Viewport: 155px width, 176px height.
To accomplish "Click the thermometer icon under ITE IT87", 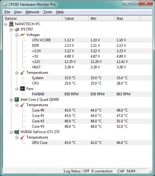I will point(22,73).
